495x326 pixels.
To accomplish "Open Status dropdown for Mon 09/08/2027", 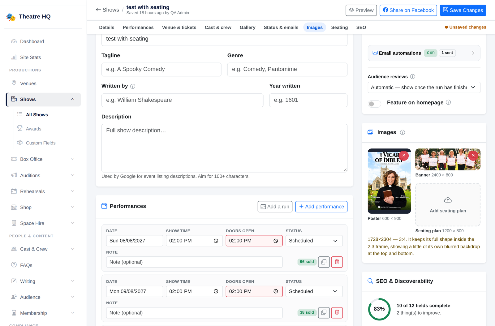I will click(314, 292).
